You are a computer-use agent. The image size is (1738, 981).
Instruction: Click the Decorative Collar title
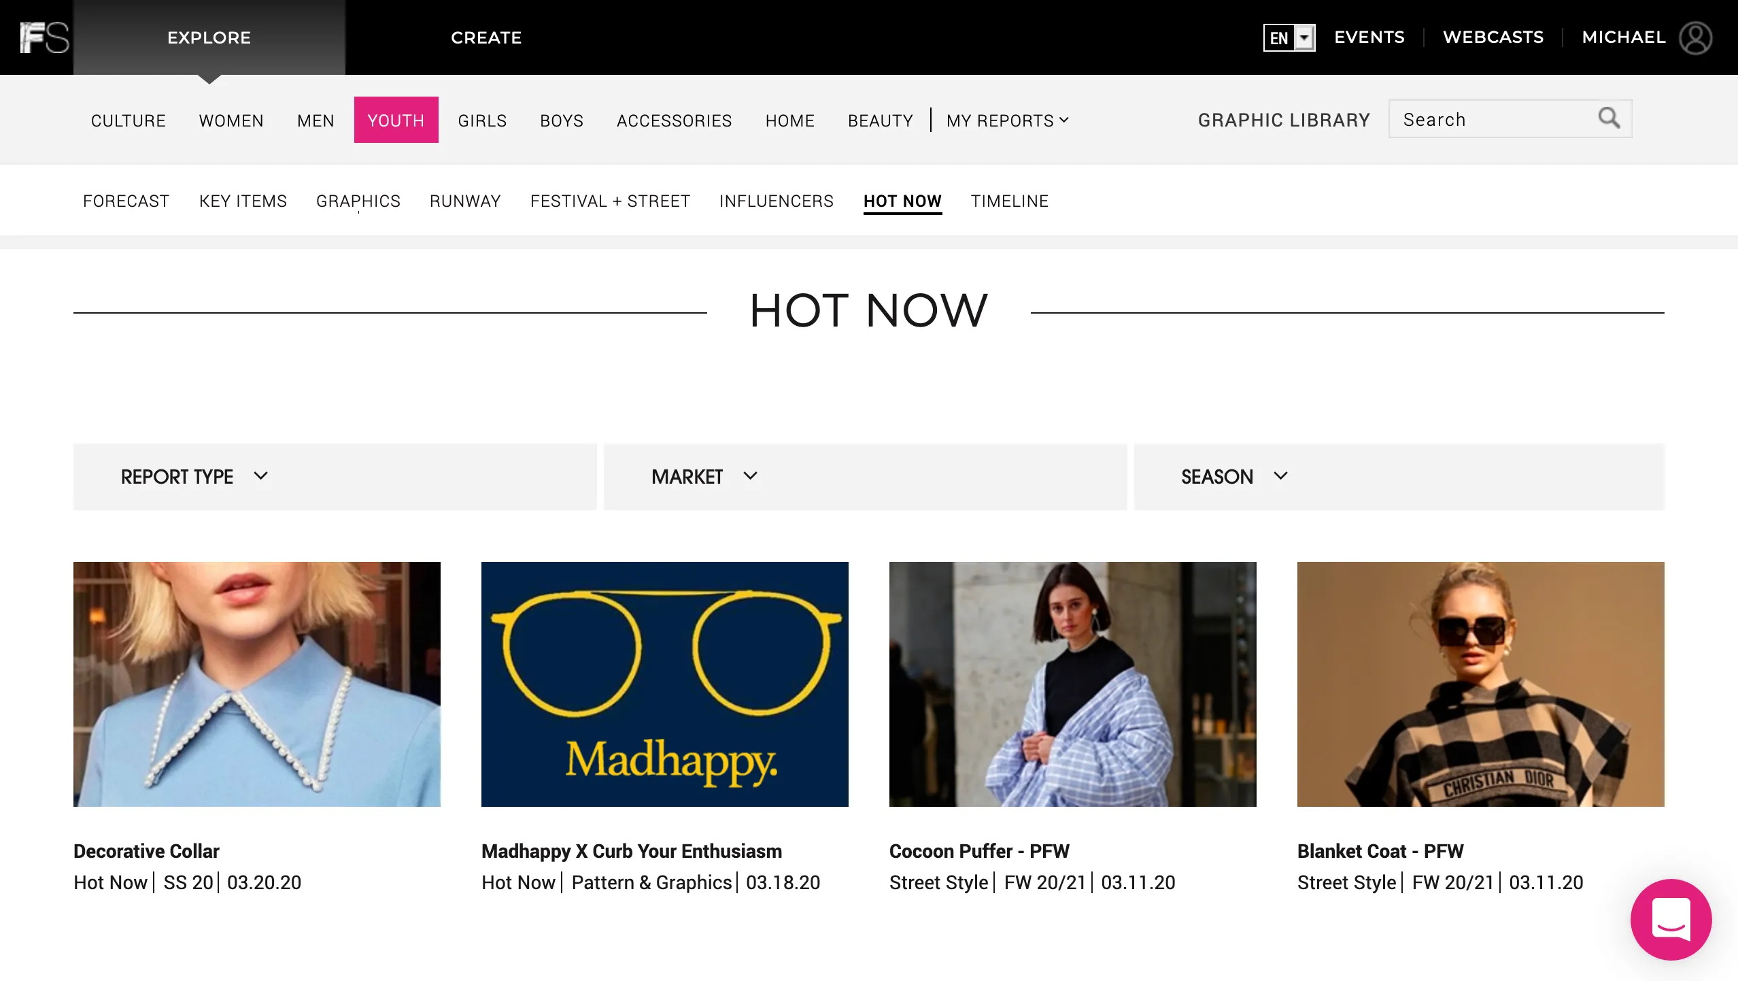pos(146,851)
